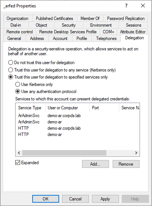152x206 pixels.
Task: Sort by the Service Type column header
Action: 30,108
